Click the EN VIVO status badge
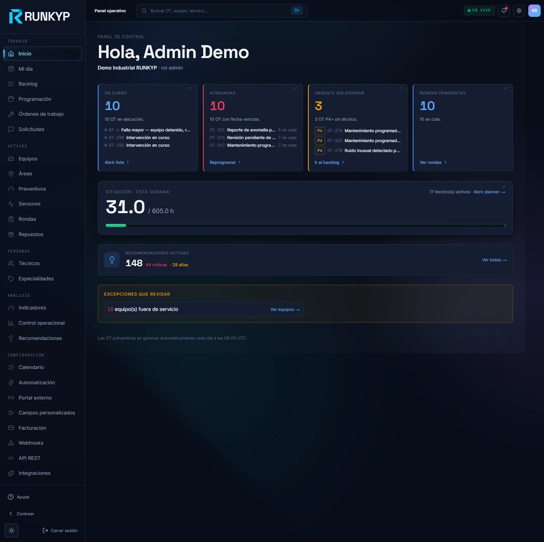 pyautogui.click(x=479, y=11)
